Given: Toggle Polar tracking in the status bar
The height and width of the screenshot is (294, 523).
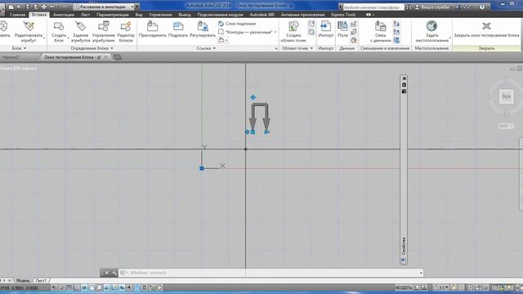Looking at the screenshot, I should (84, 287).
